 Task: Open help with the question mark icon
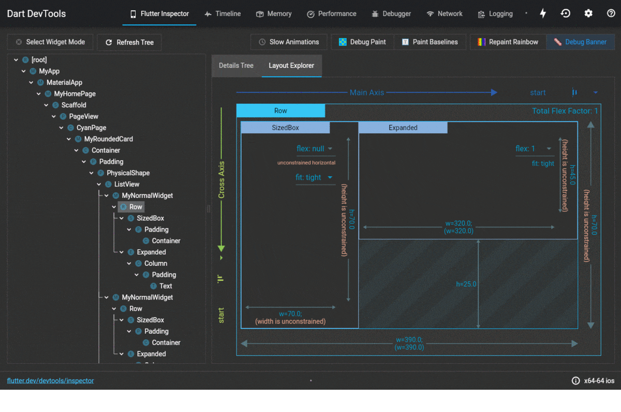click(611, 13)
